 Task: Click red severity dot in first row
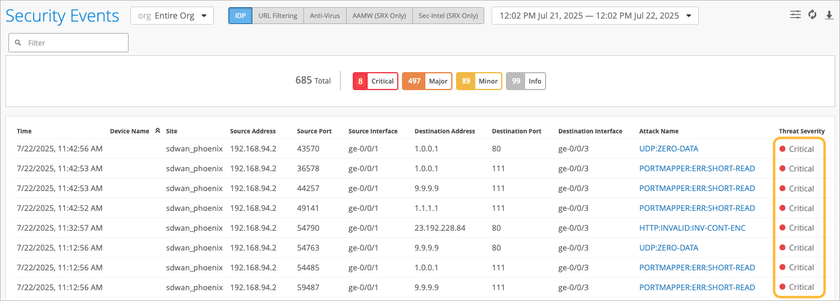tap(782, 149)
